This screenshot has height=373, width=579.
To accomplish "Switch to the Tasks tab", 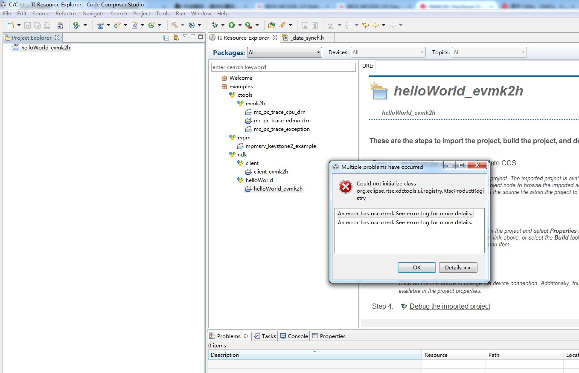I will [x=265, y=336].
